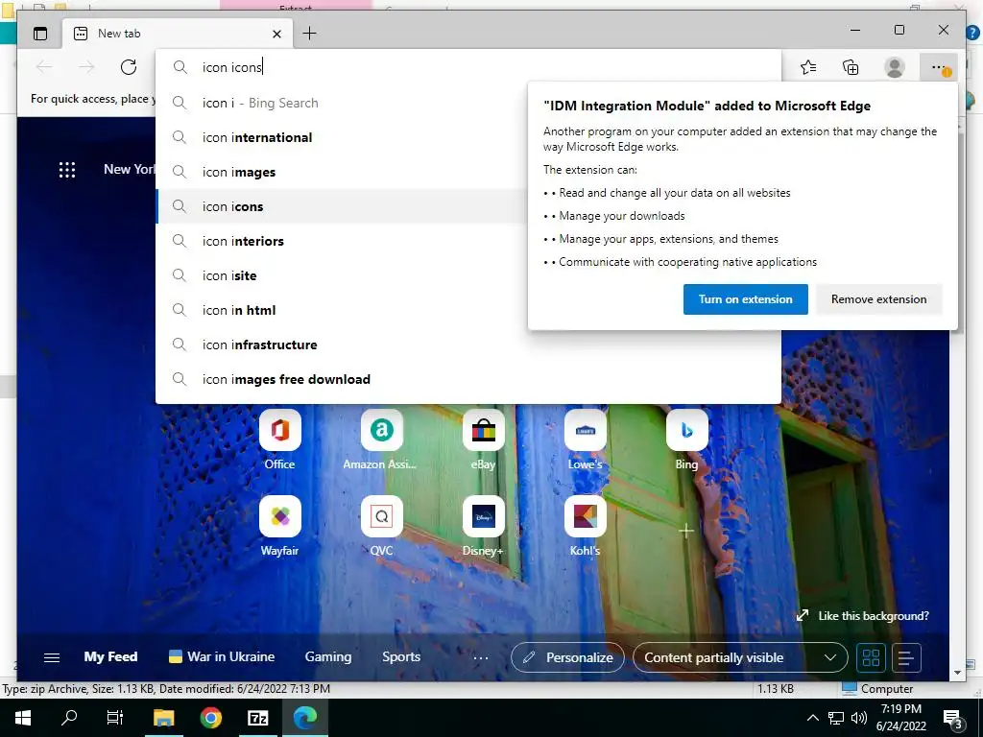Select highlighted suggestion icon icons

[342, 206]
